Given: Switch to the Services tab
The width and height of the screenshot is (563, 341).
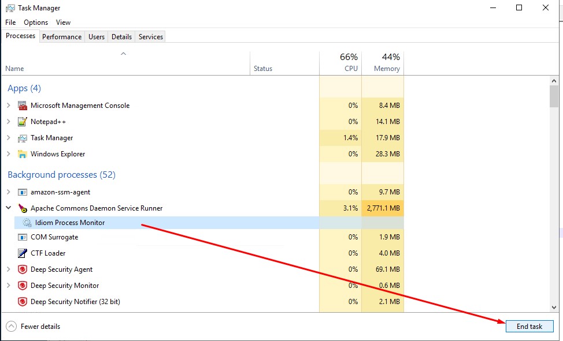Looking at the screenshot, I should 151,36.
